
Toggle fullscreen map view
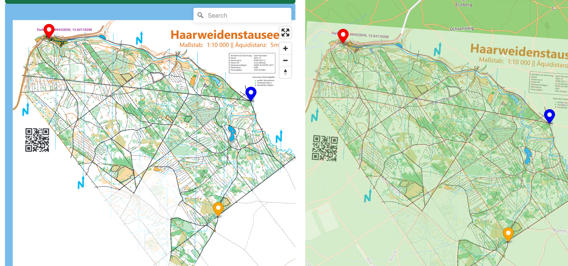(x=285, y=32)
